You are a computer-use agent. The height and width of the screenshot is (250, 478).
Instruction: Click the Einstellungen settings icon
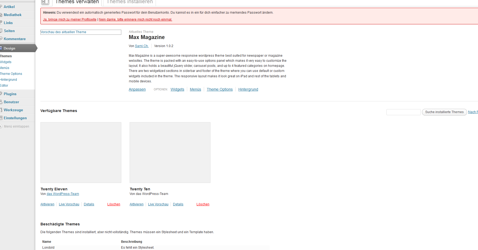(x=1, y=118)
